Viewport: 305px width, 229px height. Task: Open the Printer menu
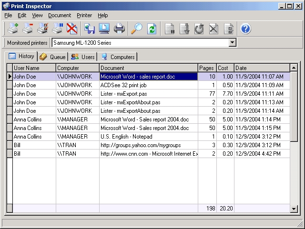(84, 15)
